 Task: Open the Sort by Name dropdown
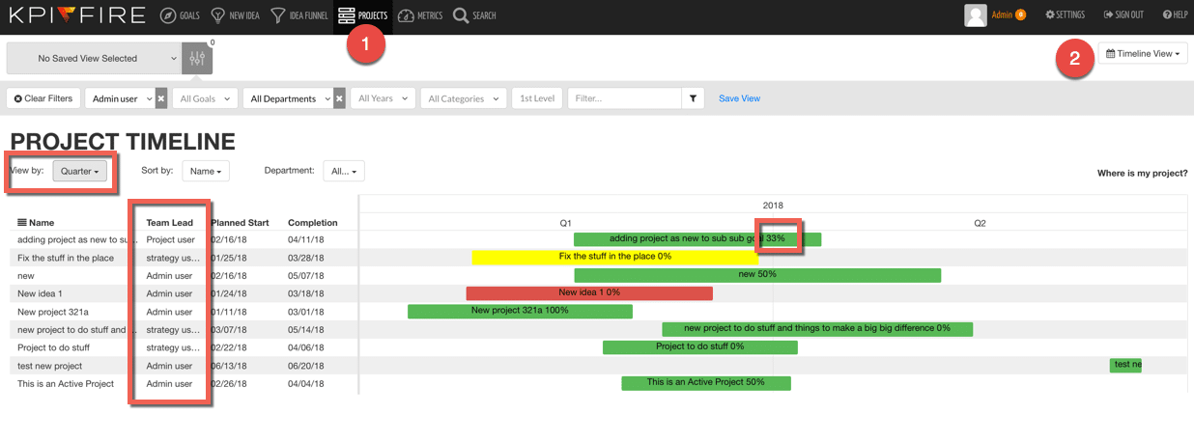(x=206, y=171)
